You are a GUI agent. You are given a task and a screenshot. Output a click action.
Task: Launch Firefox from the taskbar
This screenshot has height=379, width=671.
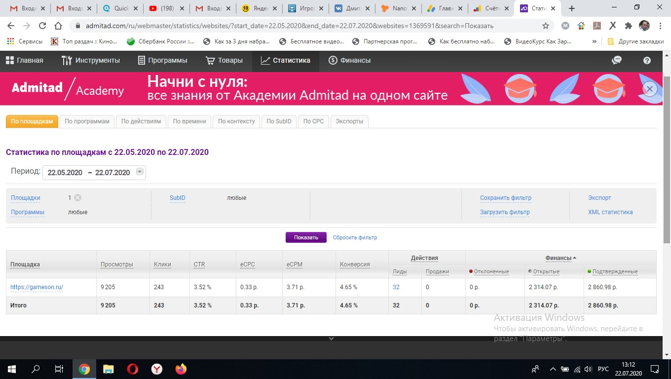click(181, 369)
